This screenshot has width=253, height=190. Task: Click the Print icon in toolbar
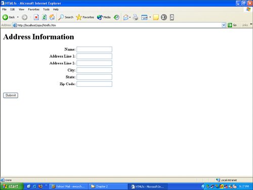[x=135, y=17]
